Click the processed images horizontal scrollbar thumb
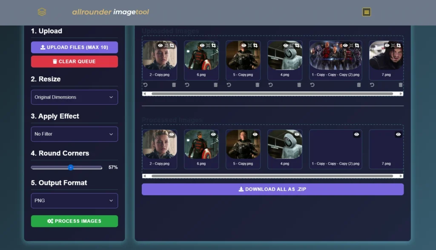This screenshot has height=250, width=436. 272,176
